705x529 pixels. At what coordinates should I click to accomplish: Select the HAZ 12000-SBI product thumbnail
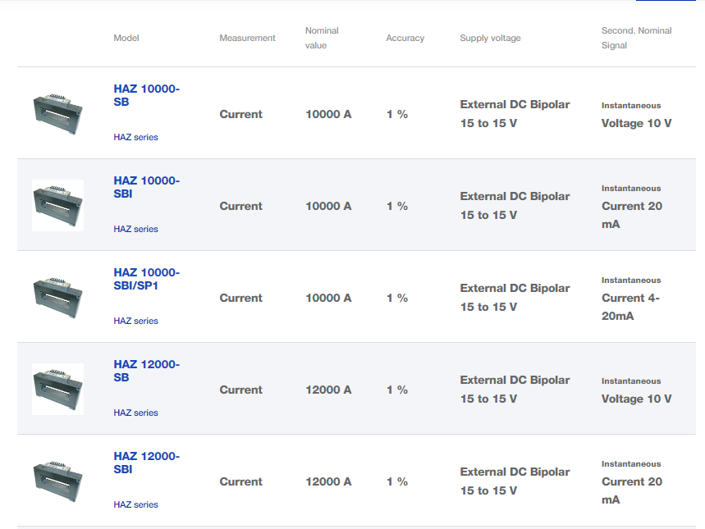click(57, 481)
